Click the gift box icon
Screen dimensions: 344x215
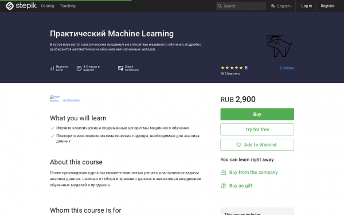point(223,186)
